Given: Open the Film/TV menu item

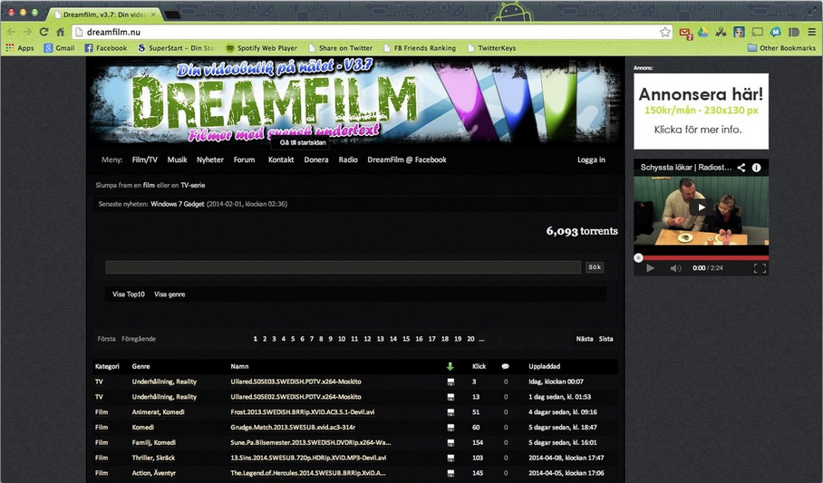Looking at the screenshot, I should tap(144, 159).
